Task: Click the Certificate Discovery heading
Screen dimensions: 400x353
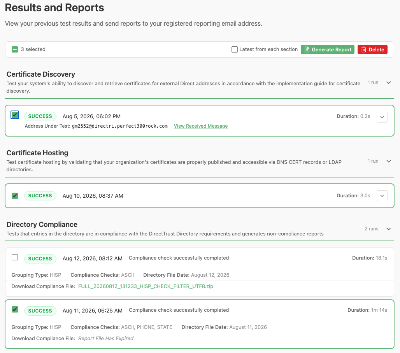Action: tap(41, 74)
